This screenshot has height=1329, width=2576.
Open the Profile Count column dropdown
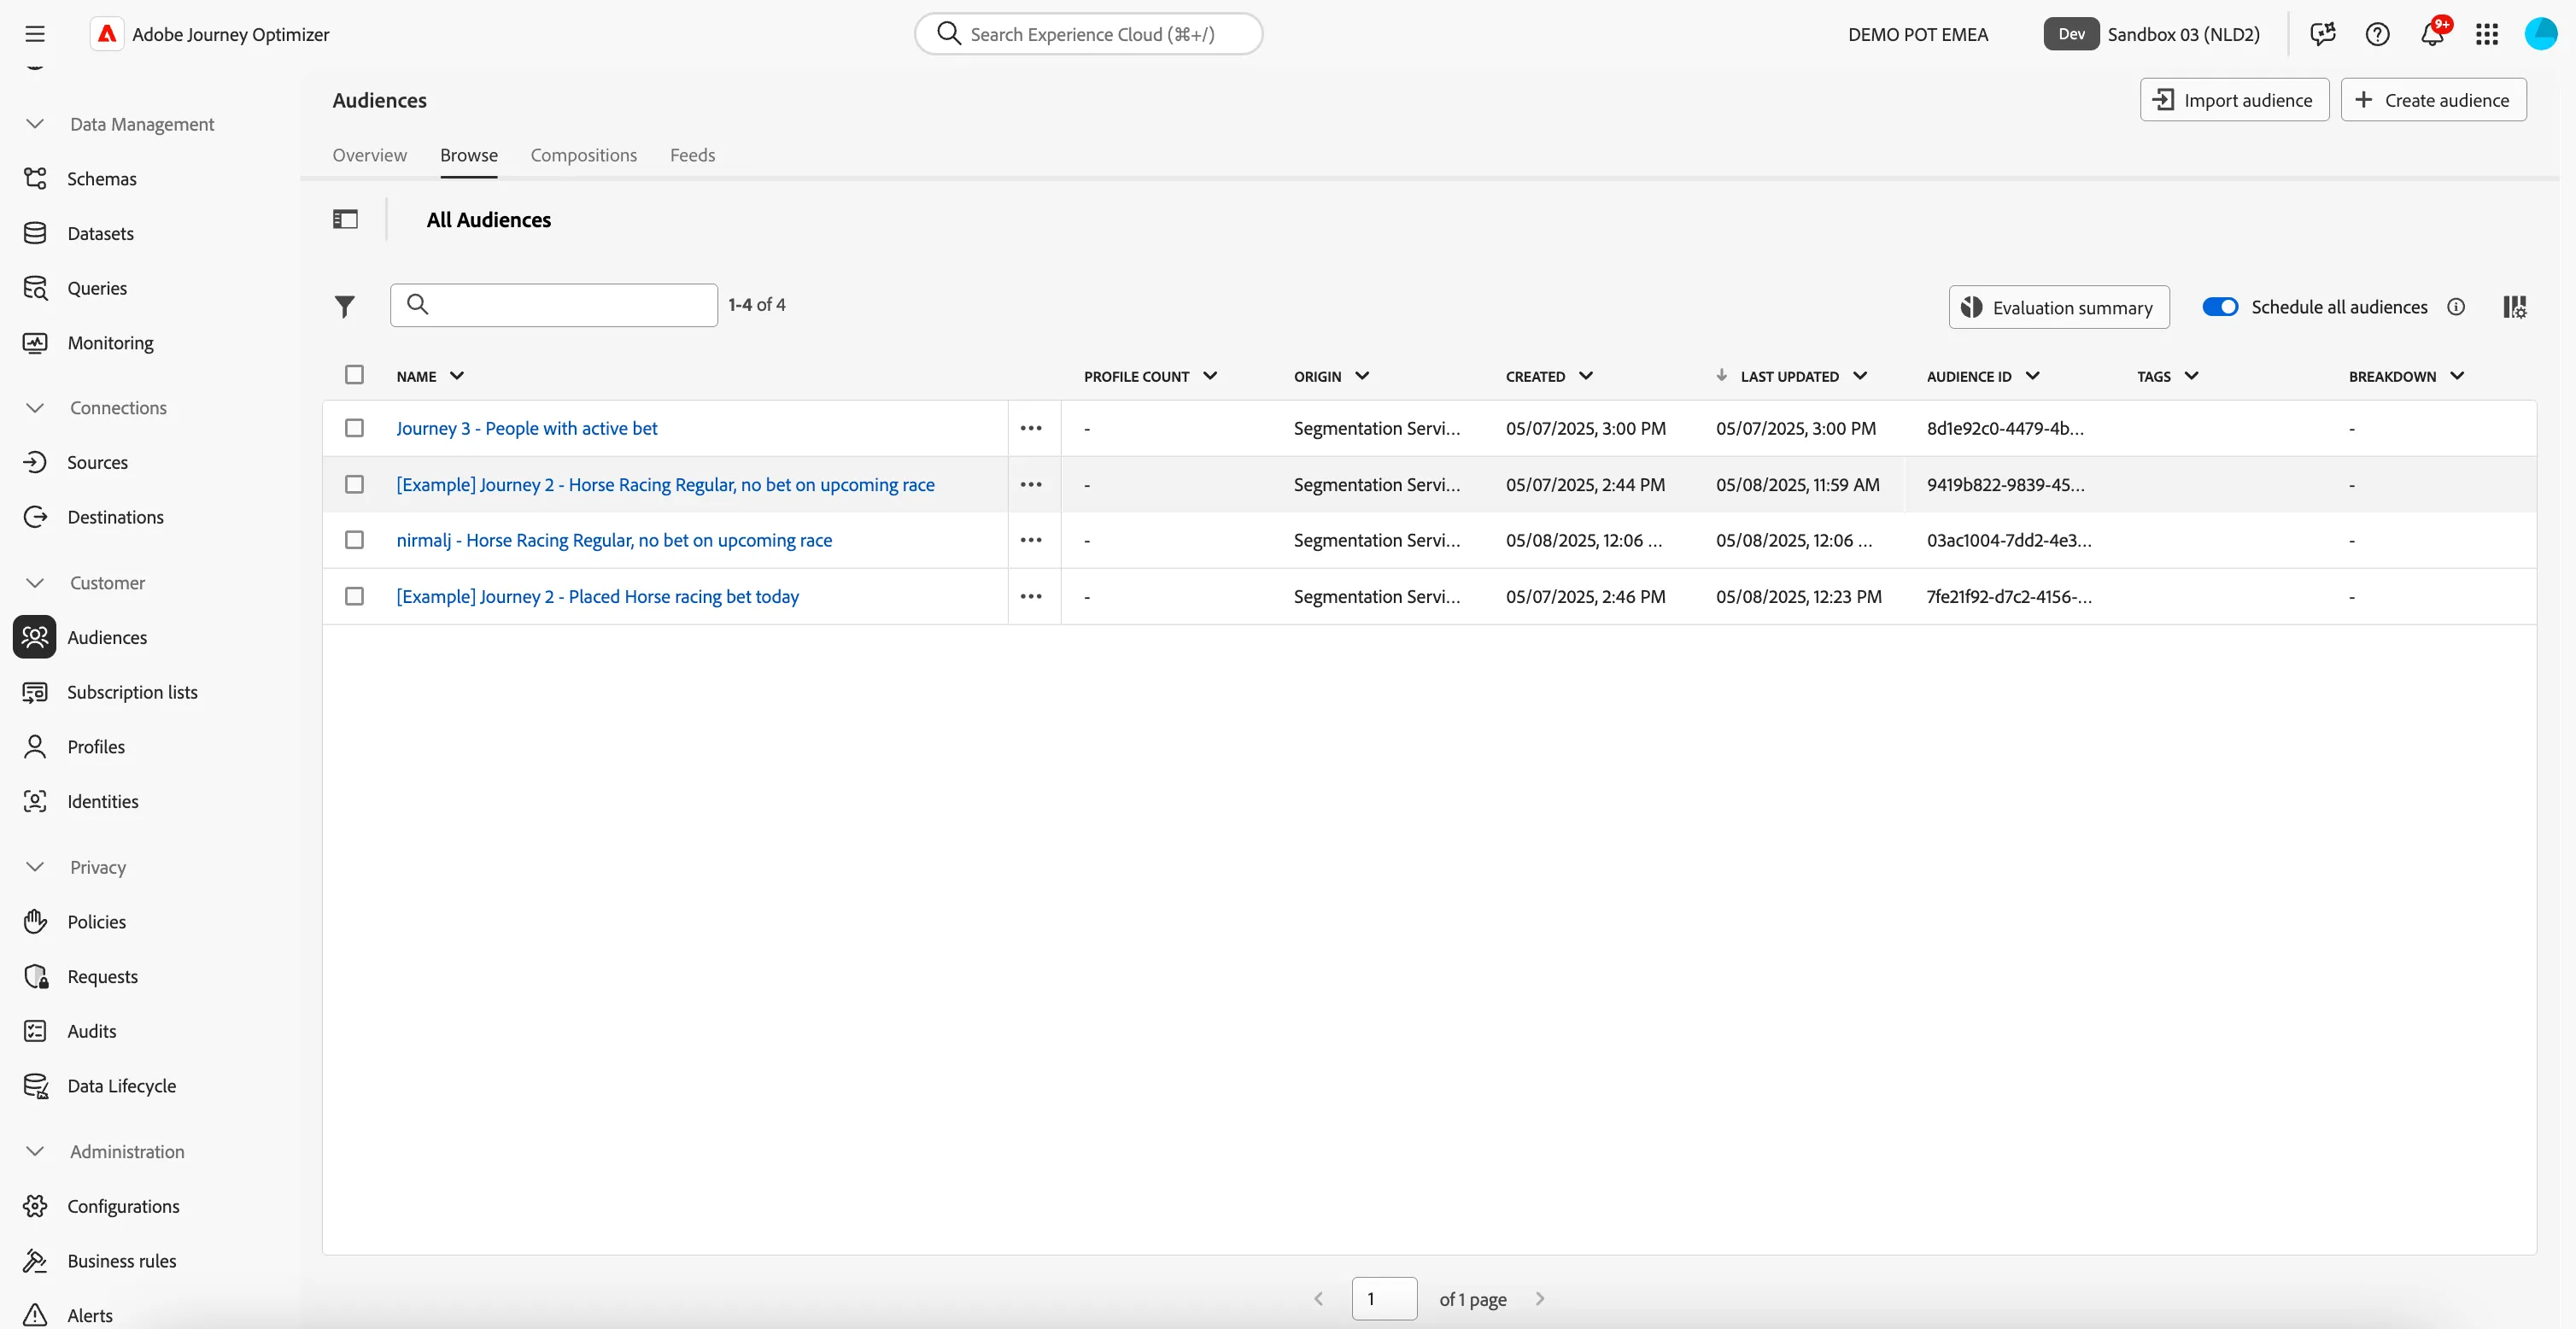pyautogui.click(x=1210, y=376)
